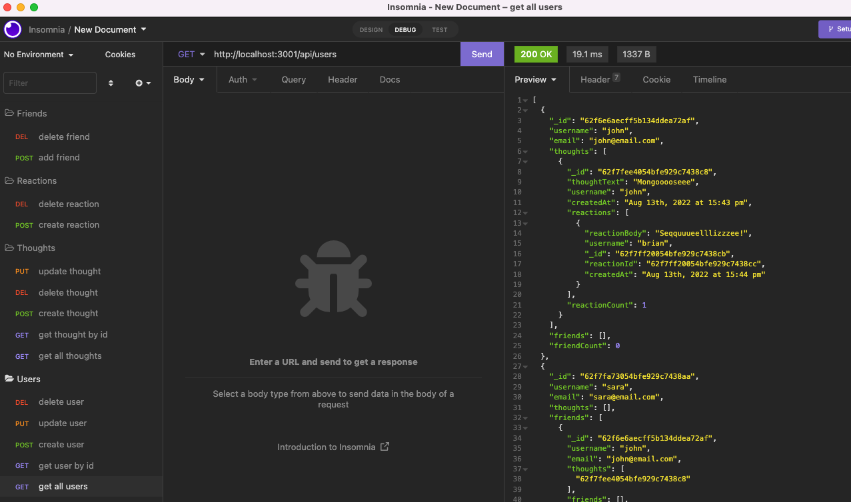The image size is (851, 502).
Task: Collapse JSON object at line 2
Action: (x=525, y=111)
